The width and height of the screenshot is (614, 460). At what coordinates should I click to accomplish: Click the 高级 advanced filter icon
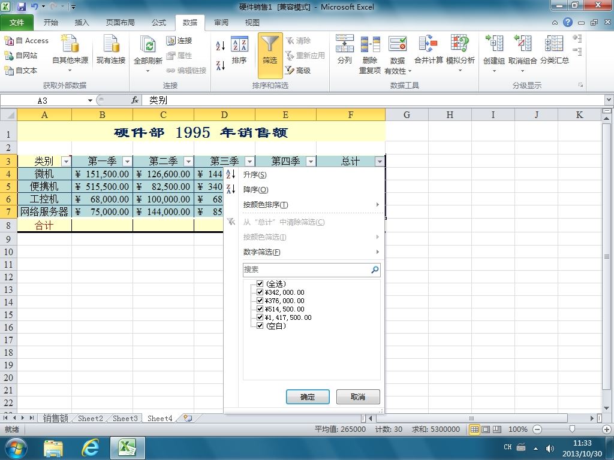tap(290, 71)
